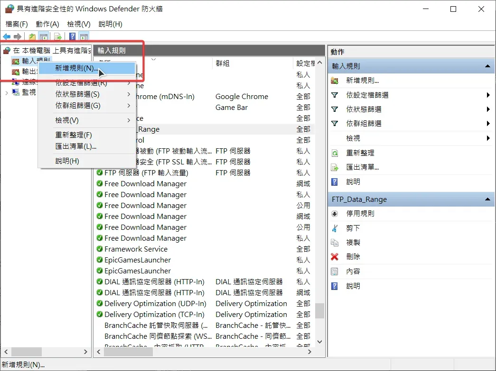Click the Back arrow in the toolbar

[7, 36]
